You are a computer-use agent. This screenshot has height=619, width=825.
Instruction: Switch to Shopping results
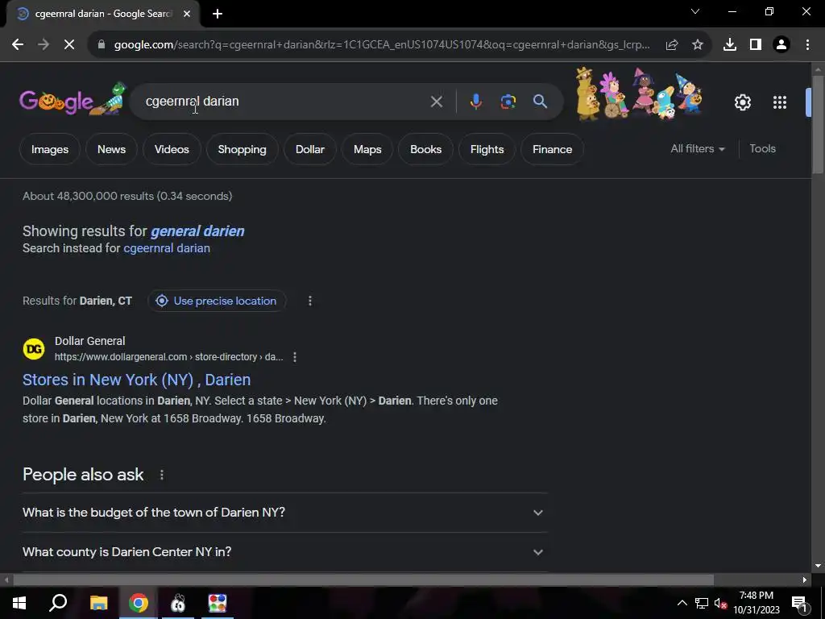coord(242,149)
